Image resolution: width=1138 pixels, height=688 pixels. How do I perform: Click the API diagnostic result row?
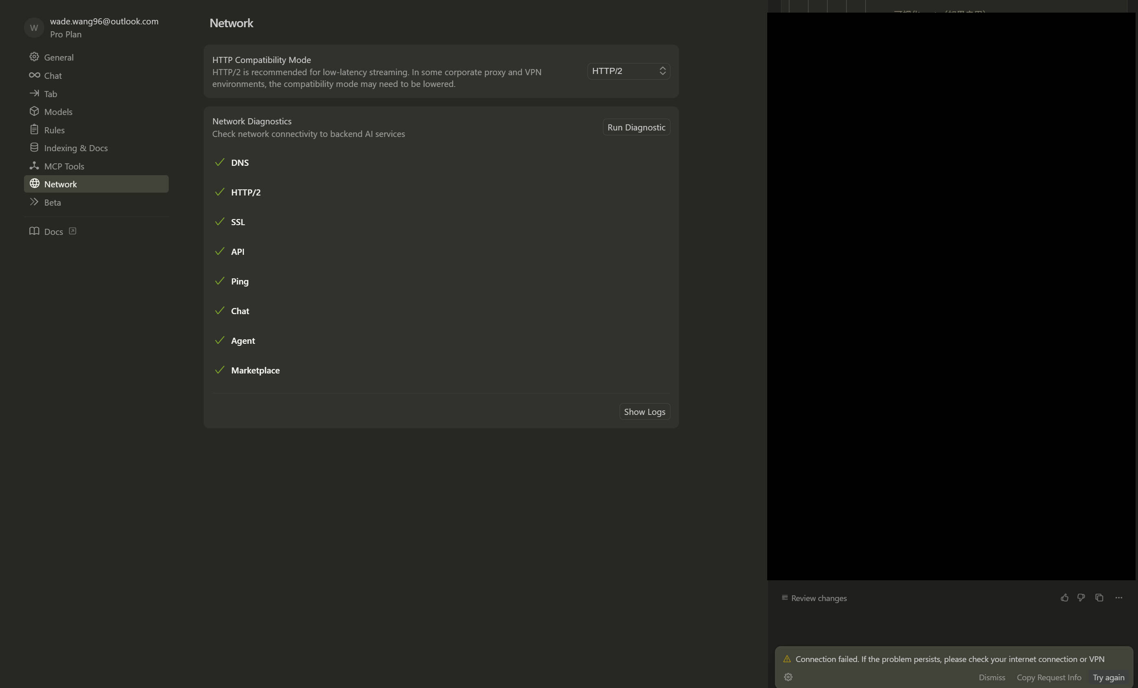tap(441, 252)
